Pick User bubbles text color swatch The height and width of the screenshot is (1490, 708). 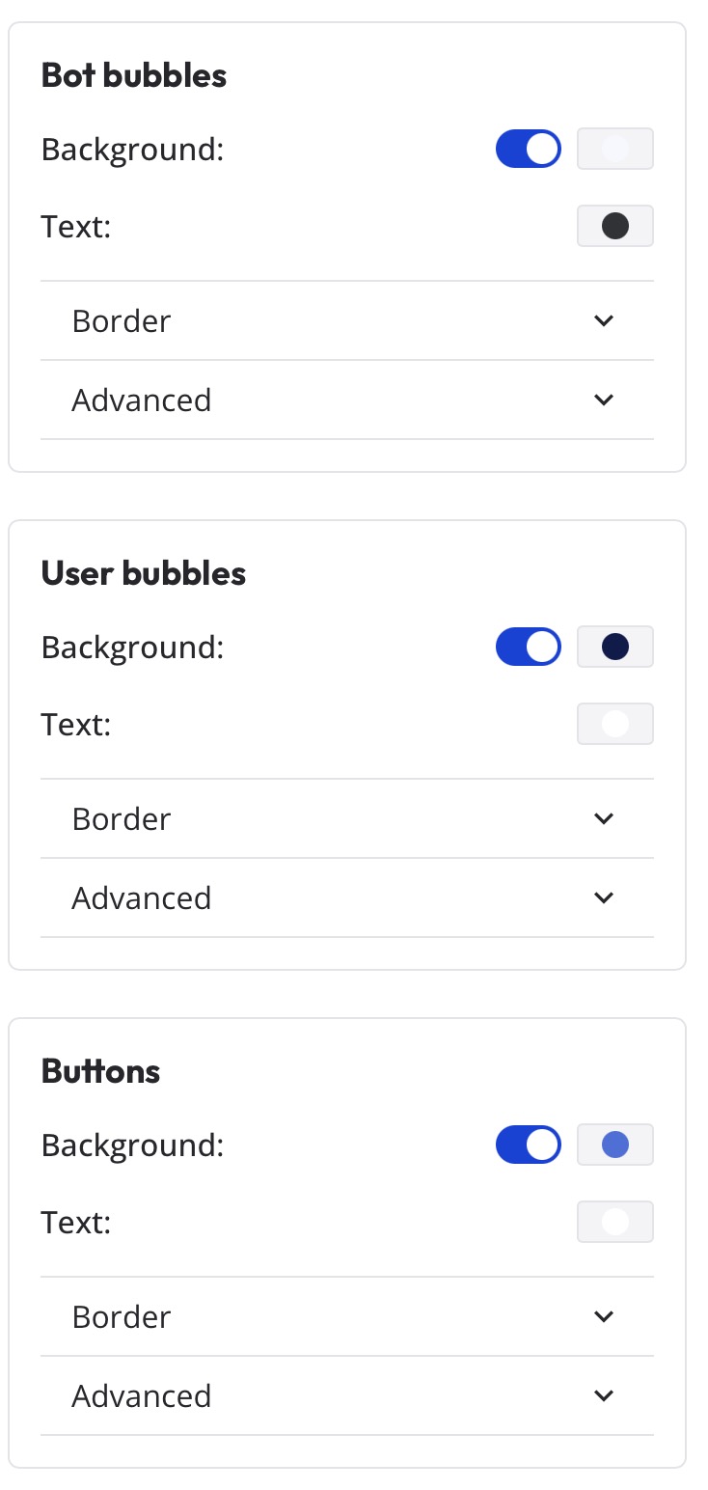614,725
